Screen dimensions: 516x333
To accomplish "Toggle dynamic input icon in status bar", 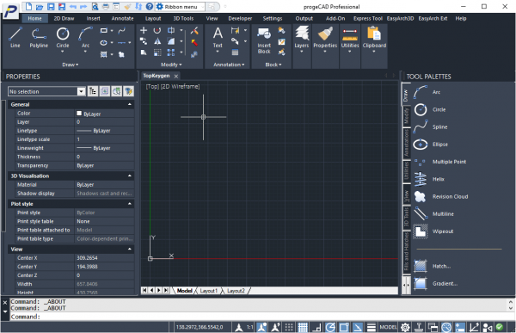I will coord(460,327).
